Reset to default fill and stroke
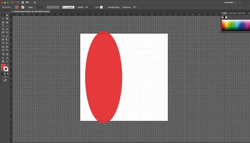This screenshot has width=250, height=143. (2, 70)
